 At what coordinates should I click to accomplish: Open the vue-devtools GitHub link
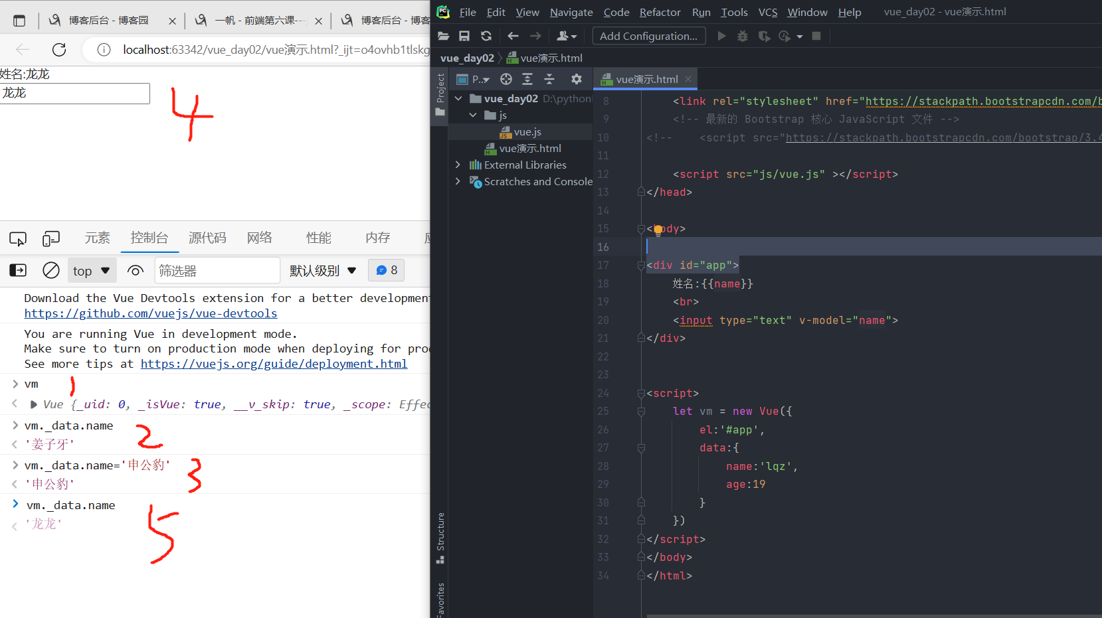click(151, 313)
